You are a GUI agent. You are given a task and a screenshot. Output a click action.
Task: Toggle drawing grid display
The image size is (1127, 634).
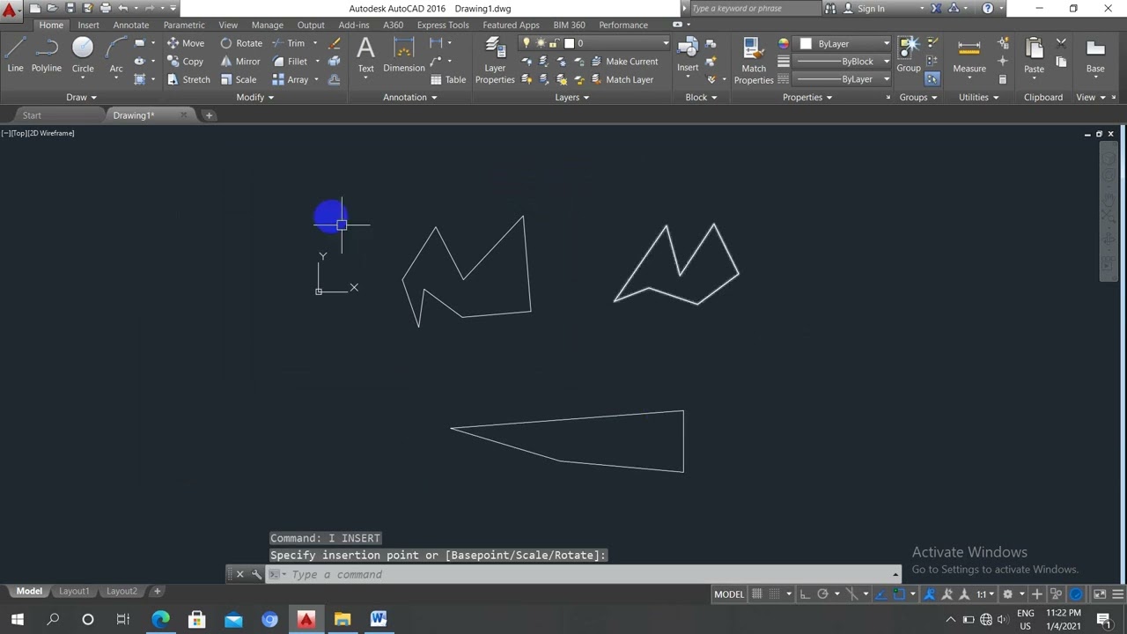(756, 594)
